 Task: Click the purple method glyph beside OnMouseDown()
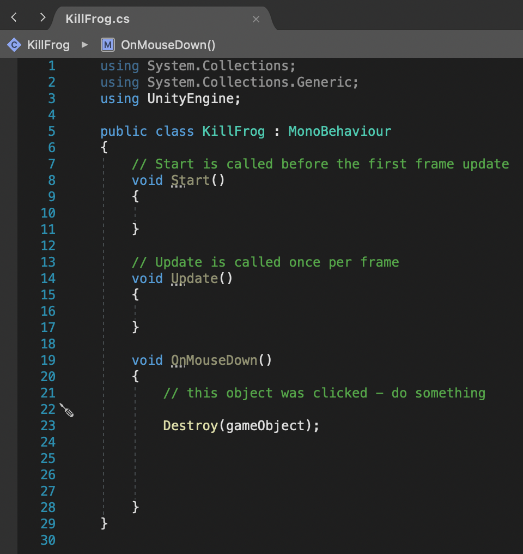point(107,45)
